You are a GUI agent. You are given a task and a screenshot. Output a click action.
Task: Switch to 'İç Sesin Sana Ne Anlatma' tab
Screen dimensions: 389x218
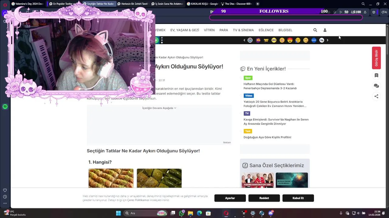[x=167, y=4]
